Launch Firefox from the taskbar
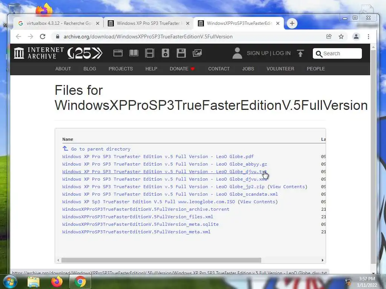This screenshot has width=386, height=289. tap(57, 281)
